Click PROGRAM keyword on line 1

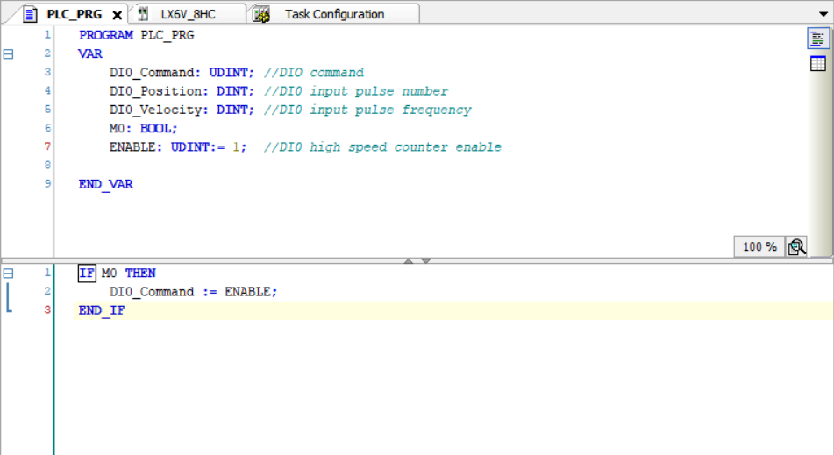pyautogui.click(x=106, y=35)
